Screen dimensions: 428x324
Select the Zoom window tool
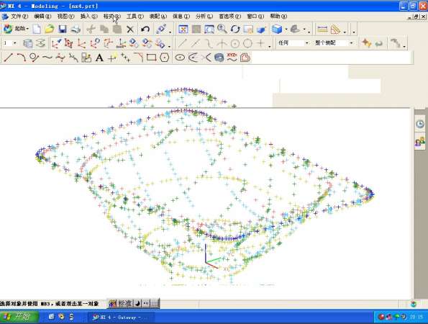coord(209,29)
